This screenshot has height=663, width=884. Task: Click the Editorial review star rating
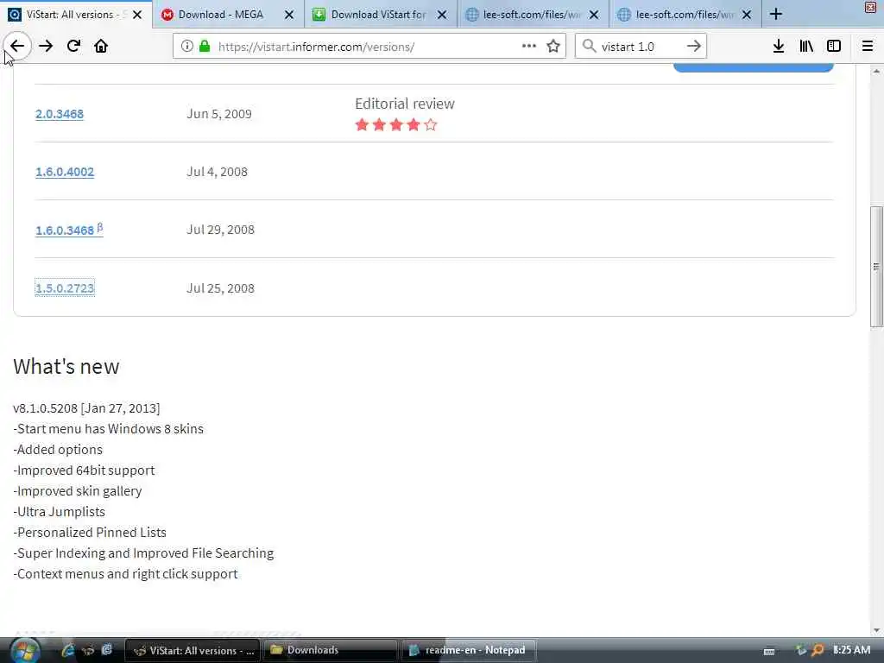click(x=395, y=124)
